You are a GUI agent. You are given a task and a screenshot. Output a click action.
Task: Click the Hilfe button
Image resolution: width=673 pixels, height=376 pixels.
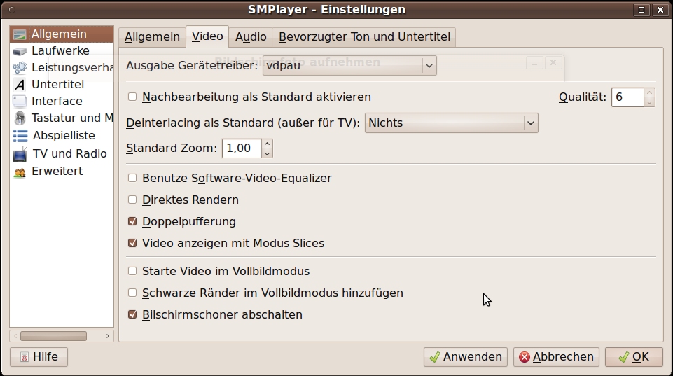39,357
